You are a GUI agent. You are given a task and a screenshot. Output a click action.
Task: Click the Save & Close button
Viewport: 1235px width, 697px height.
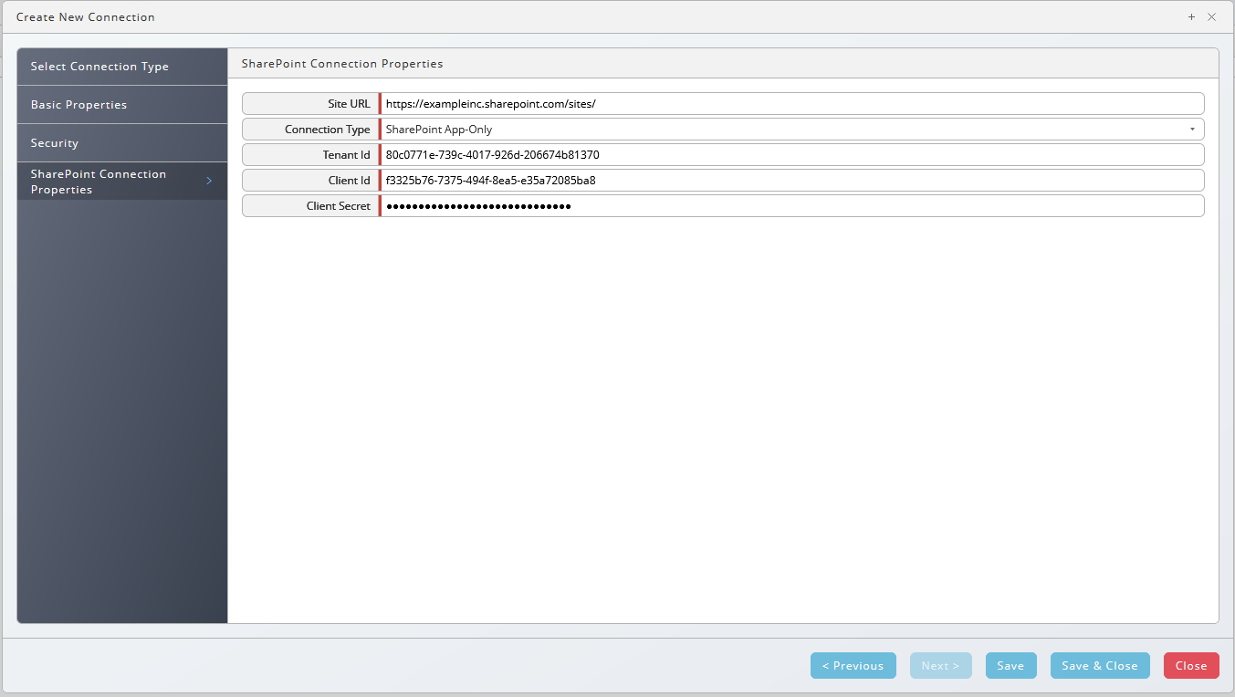pos(1100,666)
